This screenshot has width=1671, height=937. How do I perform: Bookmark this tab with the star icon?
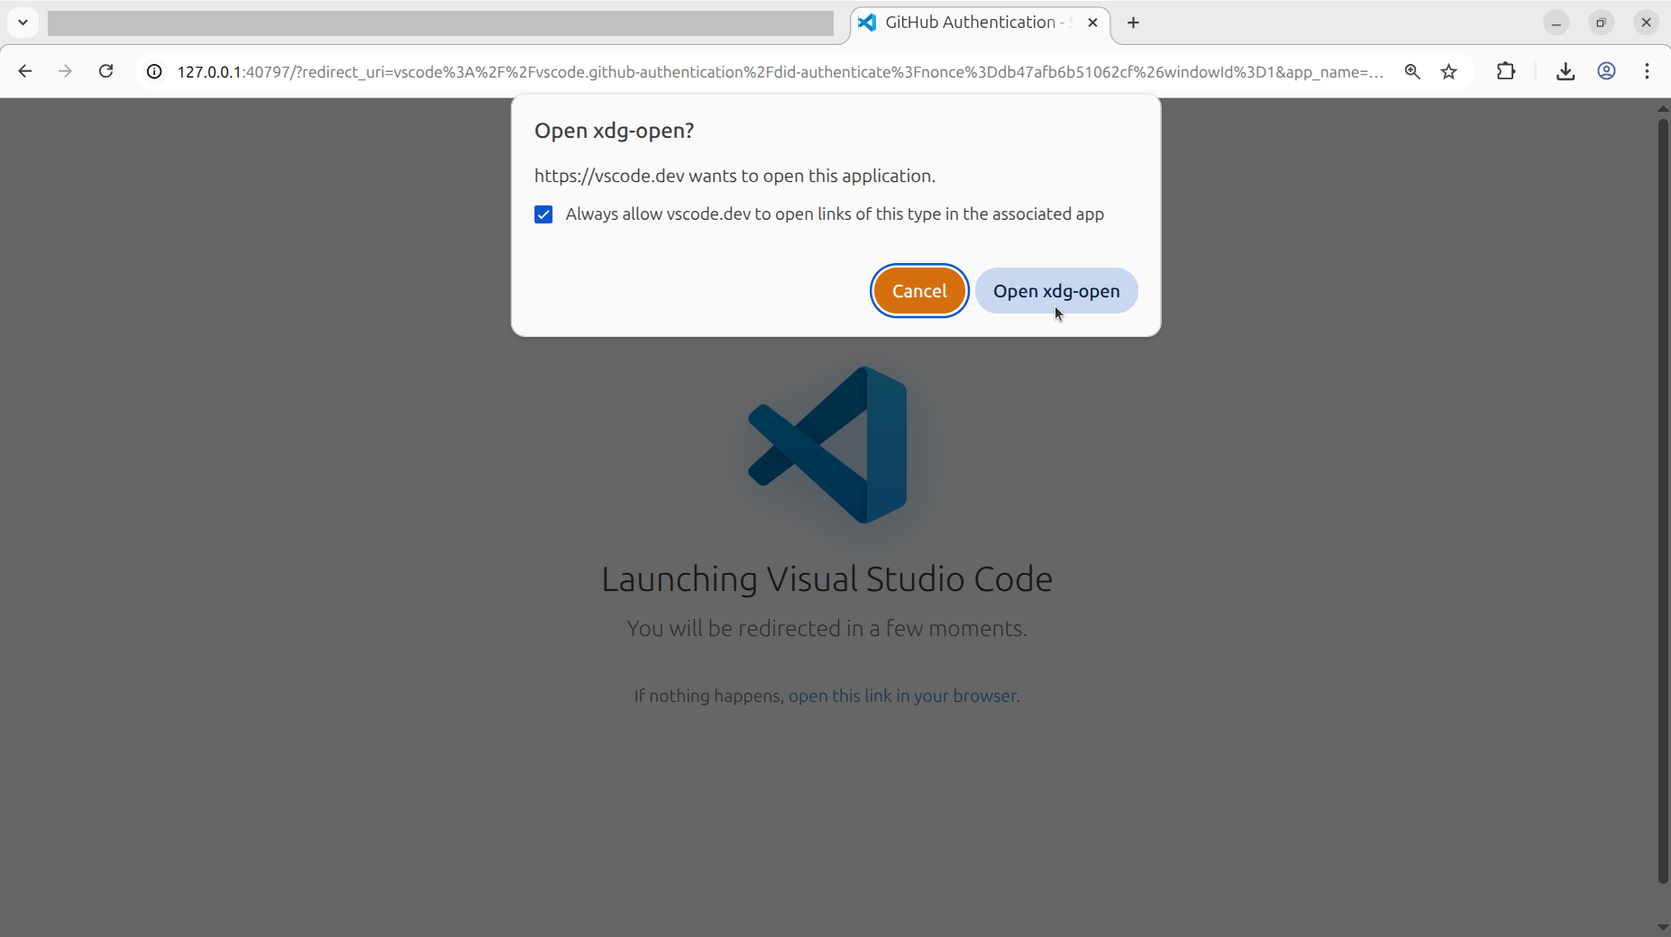[x=1449, y=71]
